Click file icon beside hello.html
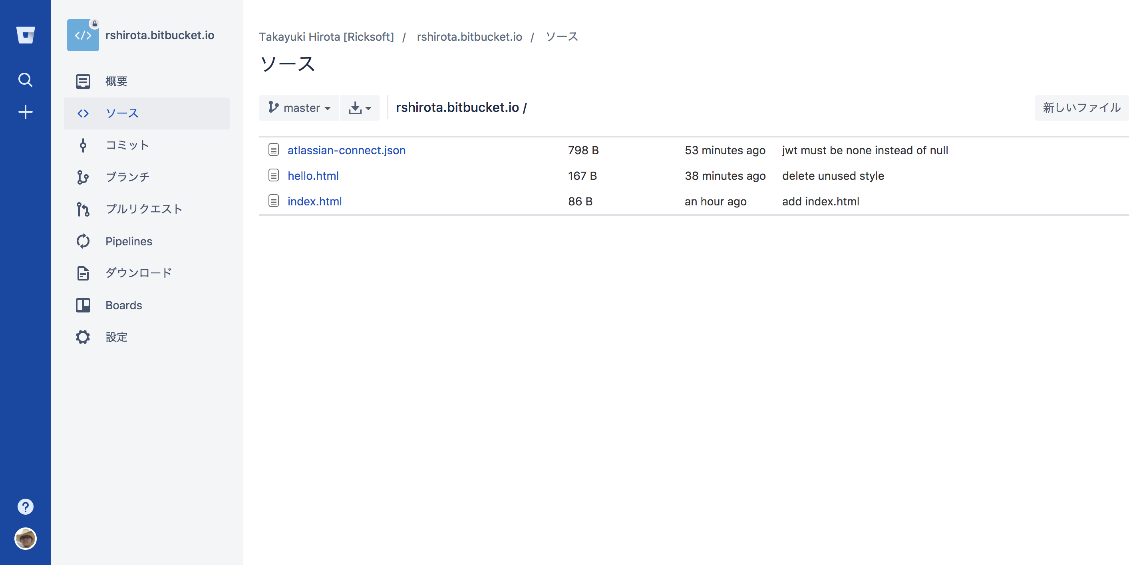The height and width of the screenshot is (565, 1145). pos(274,175)
